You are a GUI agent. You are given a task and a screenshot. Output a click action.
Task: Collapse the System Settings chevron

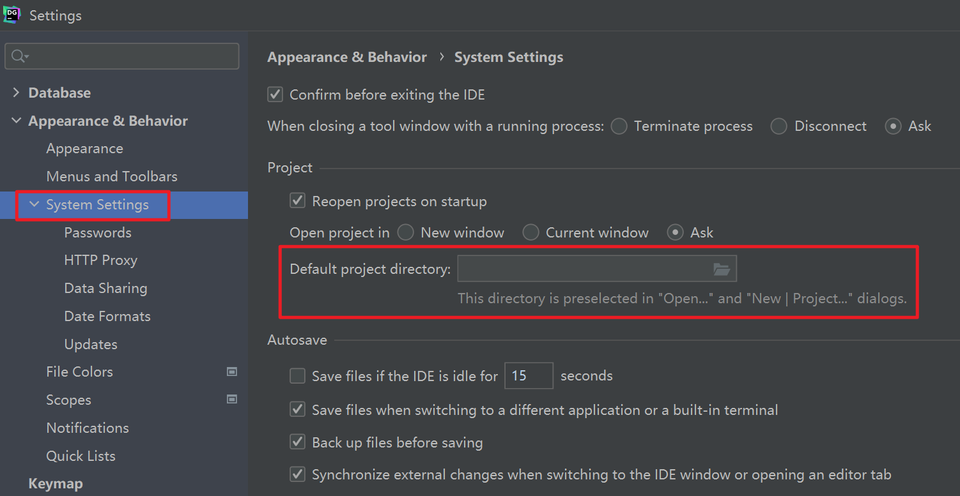pyautogui.click(x=34, y=204)
